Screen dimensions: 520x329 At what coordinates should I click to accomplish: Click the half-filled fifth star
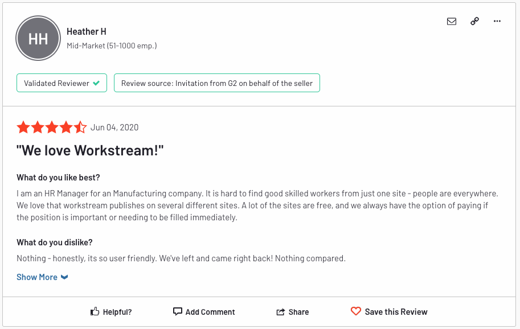80,128
